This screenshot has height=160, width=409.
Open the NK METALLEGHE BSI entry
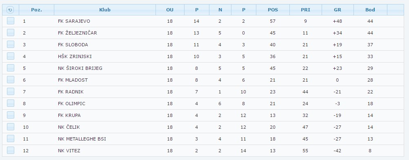pyautogui.click(x=82, y=139)
